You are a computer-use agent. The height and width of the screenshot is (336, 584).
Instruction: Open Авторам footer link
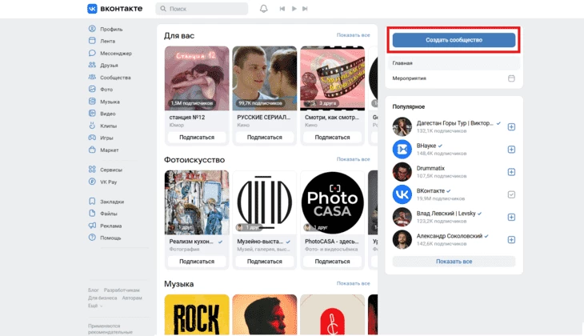[132, 298]
